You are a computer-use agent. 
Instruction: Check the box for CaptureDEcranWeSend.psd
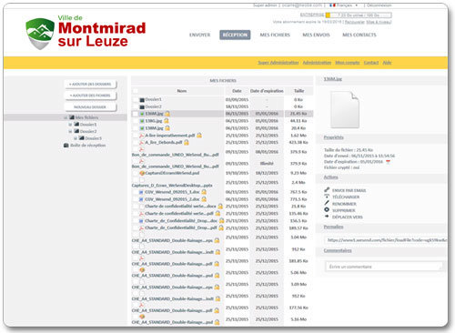tap(136, 173)
